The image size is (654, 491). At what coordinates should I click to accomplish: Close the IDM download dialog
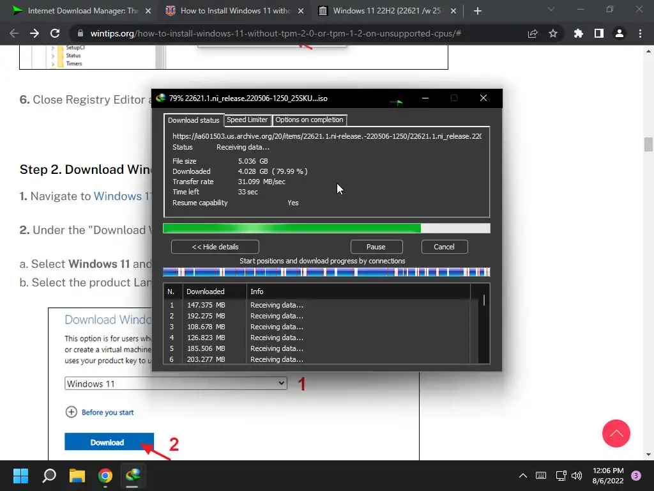pos(483,98)
